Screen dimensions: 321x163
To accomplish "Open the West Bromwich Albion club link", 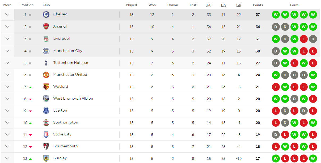I will coord(73,98).
